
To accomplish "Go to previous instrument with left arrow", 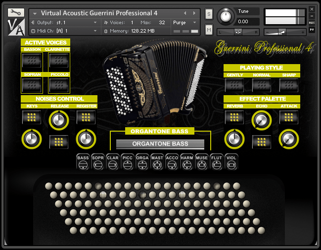I will tap(185, 13).
